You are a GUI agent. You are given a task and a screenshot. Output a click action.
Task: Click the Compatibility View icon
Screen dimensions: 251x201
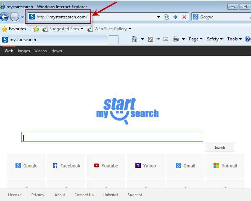click(x=166, y=17)
